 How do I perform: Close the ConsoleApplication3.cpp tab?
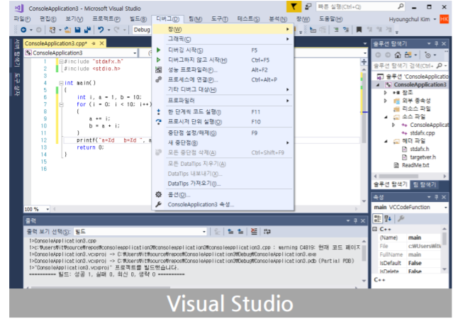pos(102,43)
